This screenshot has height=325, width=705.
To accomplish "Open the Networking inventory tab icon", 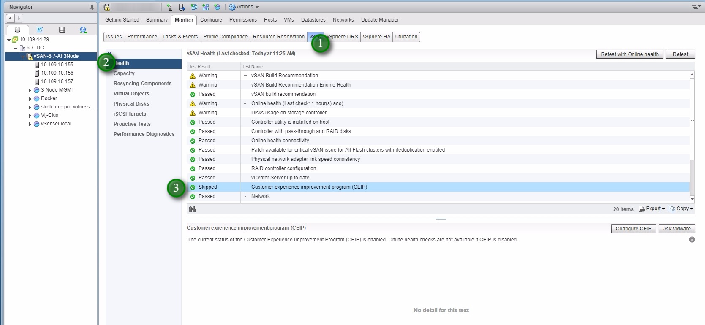I will coord(83,30).
